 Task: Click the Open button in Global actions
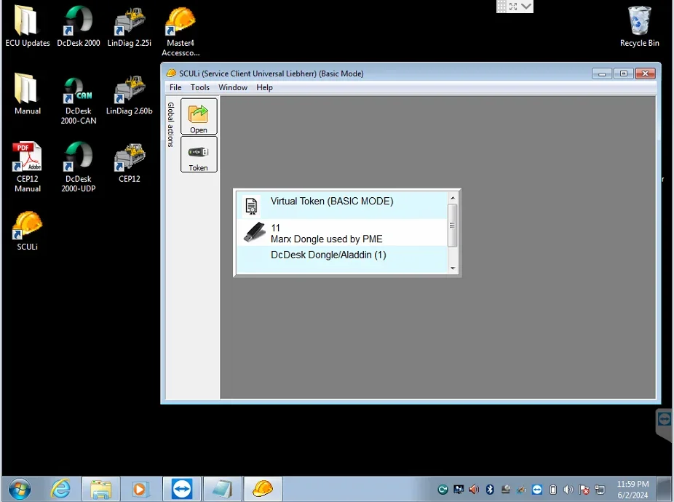click(199, 116)
